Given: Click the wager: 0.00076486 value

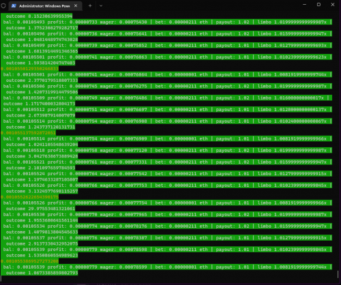Looking at the screenshot, I should point(123,97).
